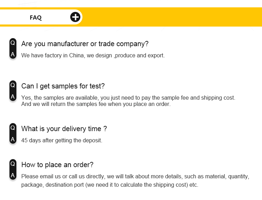Image resolution: width=262 pixels, height=200 pixels.
Task: Click the "What is your delivery time ?" question
Action: pyautogui.click(x=64, y=129)
